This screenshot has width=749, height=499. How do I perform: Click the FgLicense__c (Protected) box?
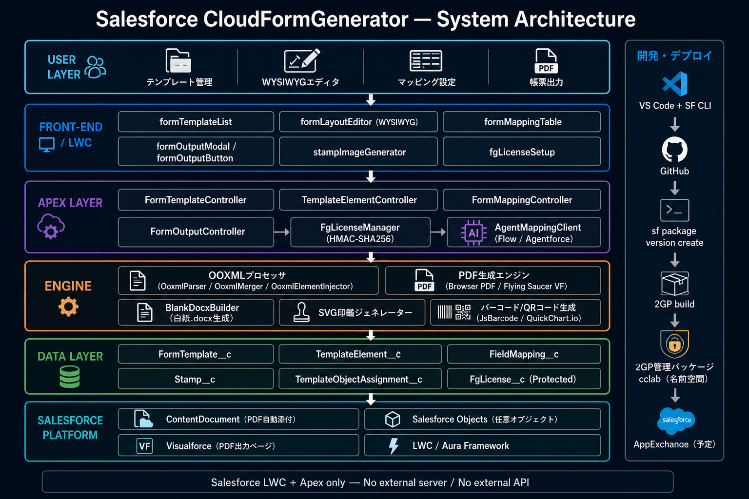[524, 379]
